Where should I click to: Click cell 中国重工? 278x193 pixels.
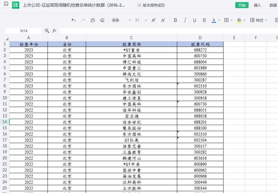131,68
